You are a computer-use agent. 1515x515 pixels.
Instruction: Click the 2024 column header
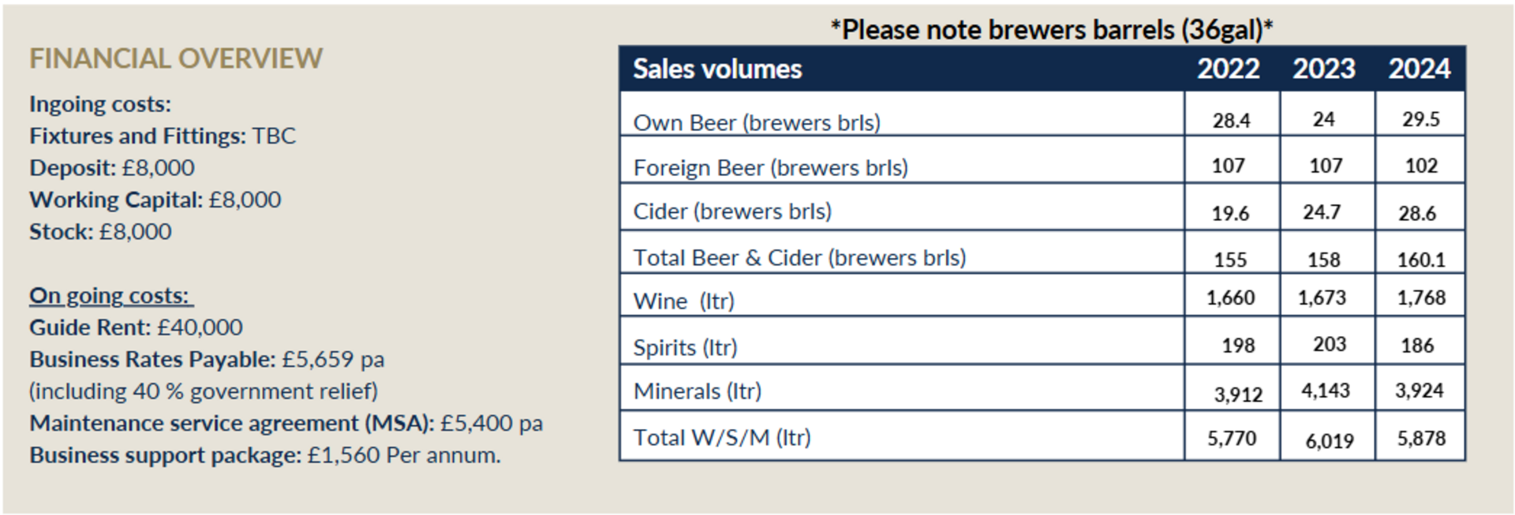[1419, 69]
